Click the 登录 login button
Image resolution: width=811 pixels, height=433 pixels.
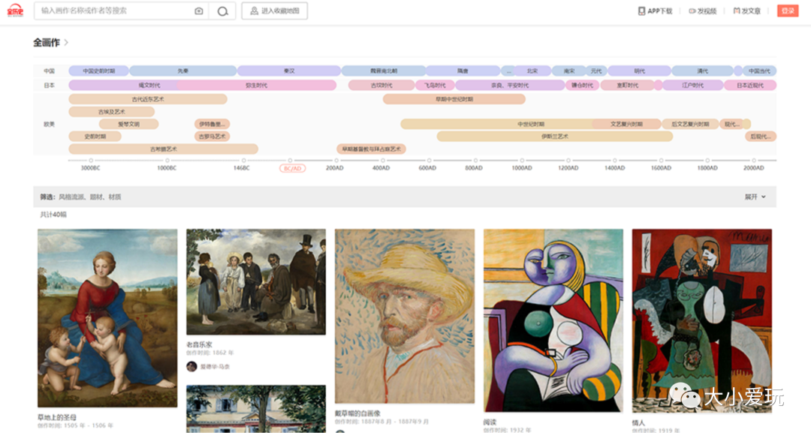coord(787,11)
